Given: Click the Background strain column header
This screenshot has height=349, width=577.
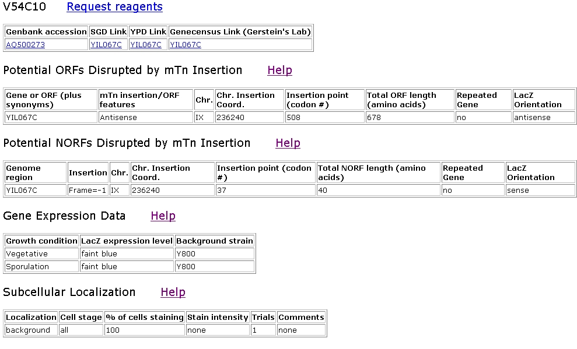Looking at the screenshot, I should (215, 241).
